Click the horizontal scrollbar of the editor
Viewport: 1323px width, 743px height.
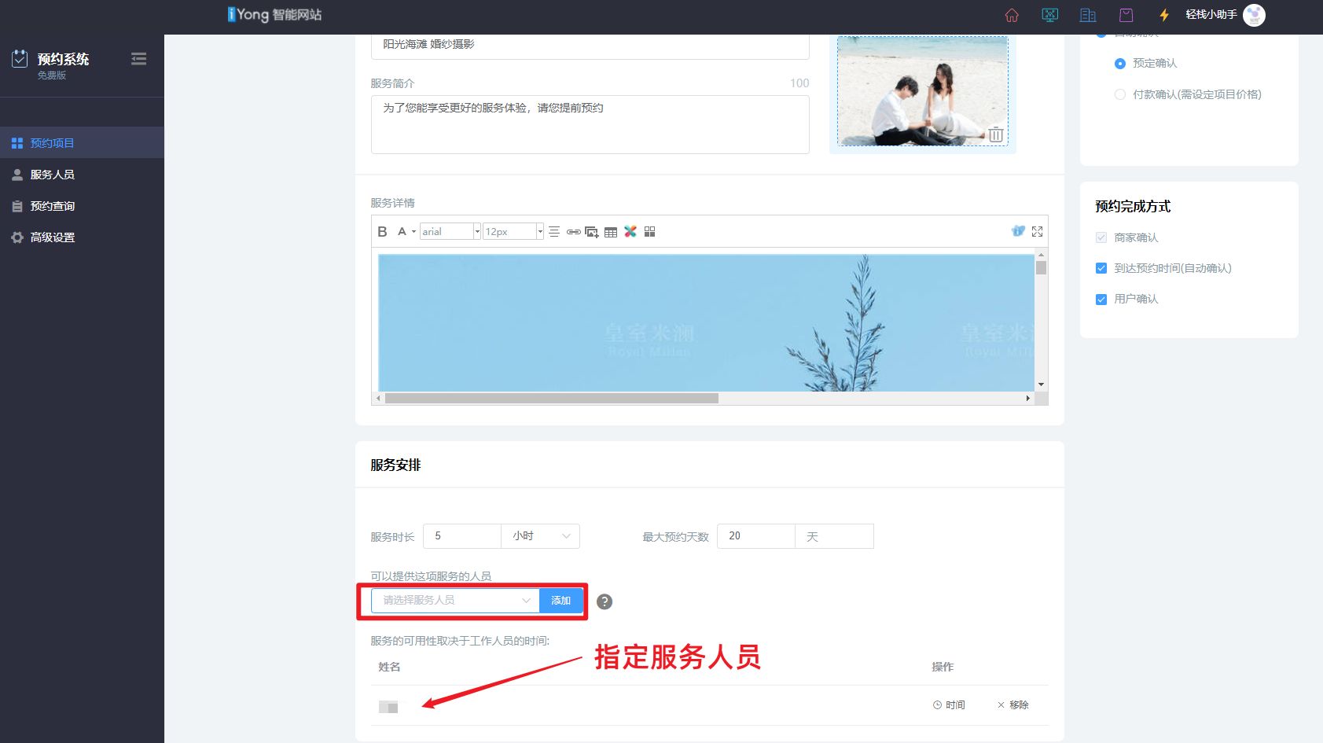(x=551, y=398)
